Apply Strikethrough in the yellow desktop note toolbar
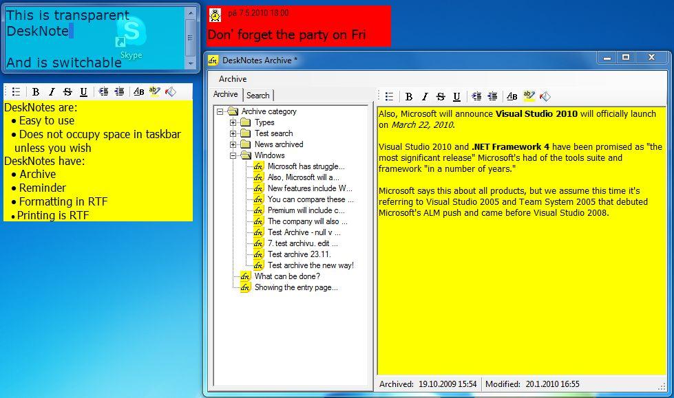Screen dimensions: 674x398 [67, 91]
